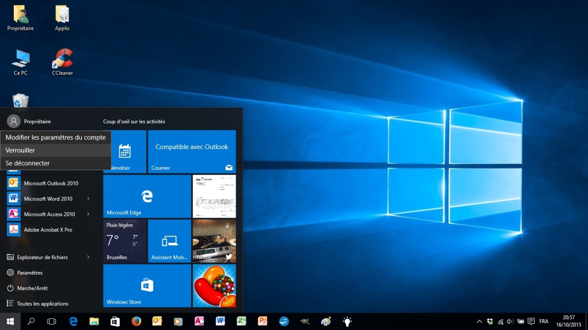Expand Microsoft Access 2010 jump list arrow

coord(88,214)
